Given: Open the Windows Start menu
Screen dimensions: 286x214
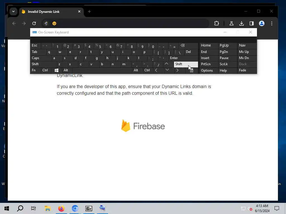Looking at the screenshot, I should [x=7, y=208].
